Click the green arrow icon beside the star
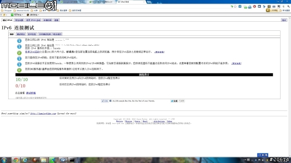 (x=231, y=6)
